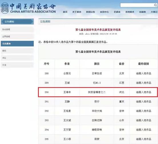Open 出版物 navigation item

[x=142, y=12]
